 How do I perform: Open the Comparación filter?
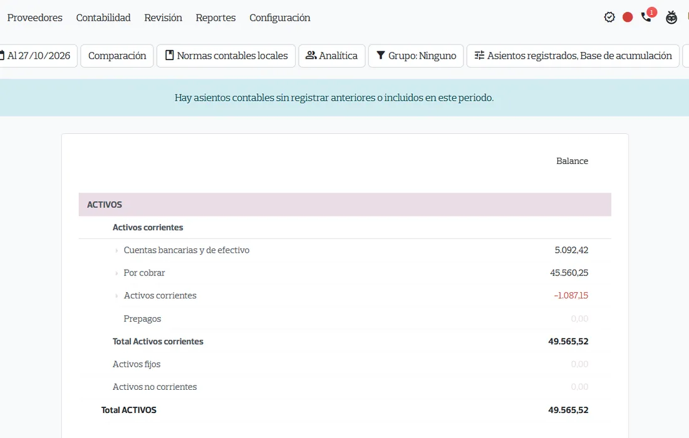(x=117, y=56)
